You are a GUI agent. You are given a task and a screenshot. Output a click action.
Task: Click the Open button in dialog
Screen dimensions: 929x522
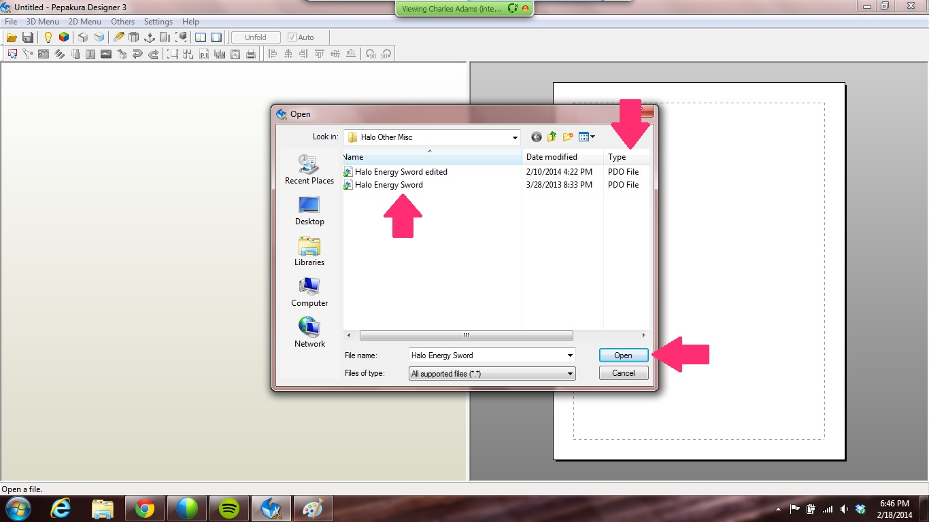click(624, 355)
